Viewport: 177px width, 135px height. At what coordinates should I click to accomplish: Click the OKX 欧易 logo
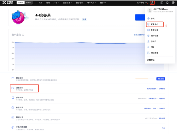click(x=8, y=3)
